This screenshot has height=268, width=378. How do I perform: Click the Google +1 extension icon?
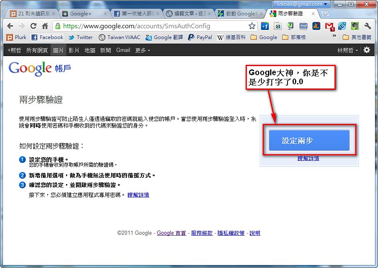265,26
